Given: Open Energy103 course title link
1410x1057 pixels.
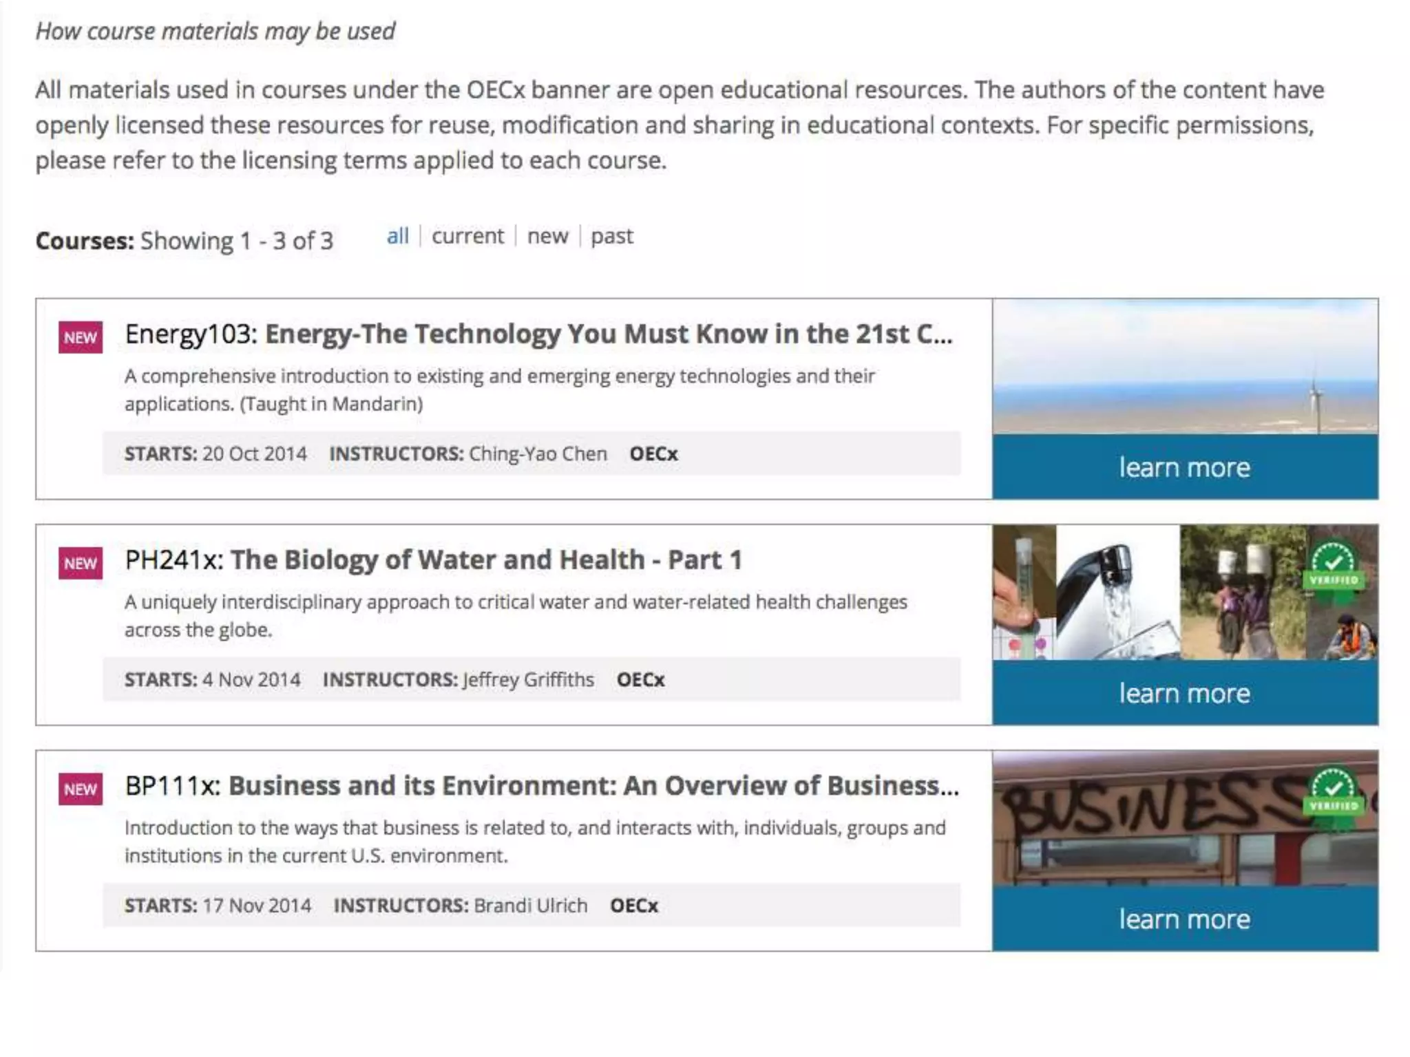Looking at the screenshot, I should [538, 334].
